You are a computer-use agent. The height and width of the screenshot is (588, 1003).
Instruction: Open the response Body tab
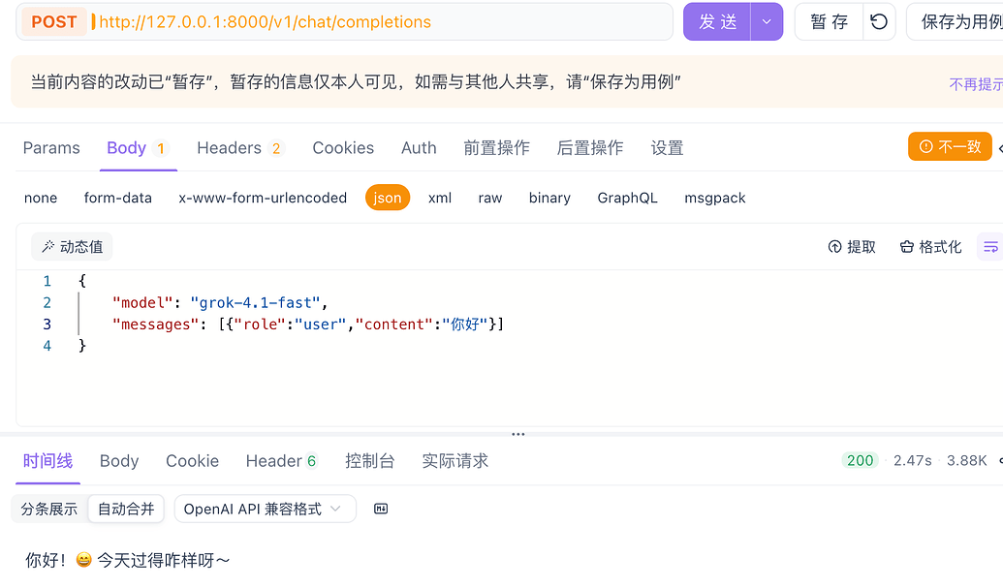point(119,461)
